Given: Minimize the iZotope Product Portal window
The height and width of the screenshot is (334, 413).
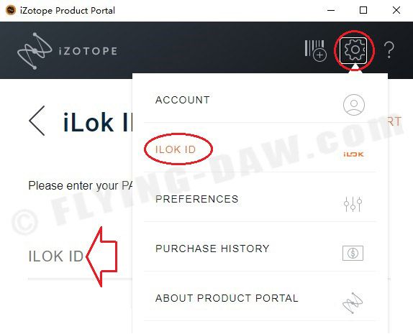Looking at the screenshot, I should [x=331, y=10].
